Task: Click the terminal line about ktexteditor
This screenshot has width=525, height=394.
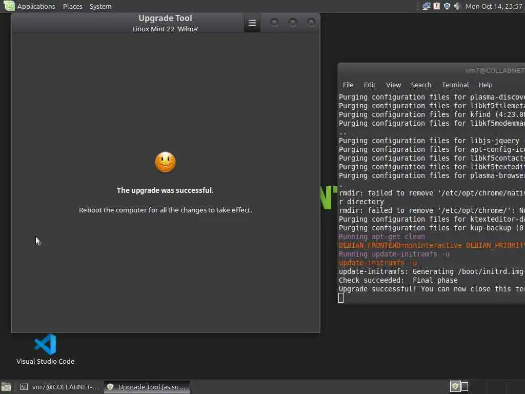Action: pyautogui.click(x=432, y=219)
